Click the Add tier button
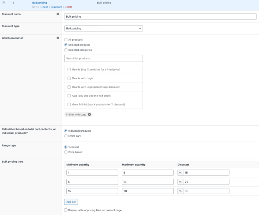 pos(71,202)
